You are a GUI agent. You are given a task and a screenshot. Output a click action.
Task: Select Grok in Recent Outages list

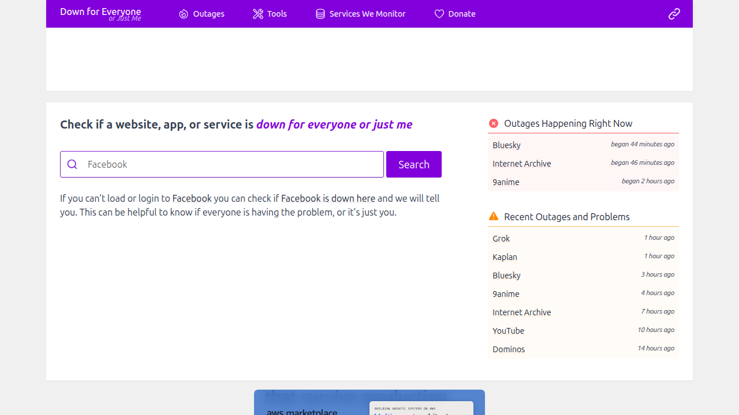click(x=501, y=238)
